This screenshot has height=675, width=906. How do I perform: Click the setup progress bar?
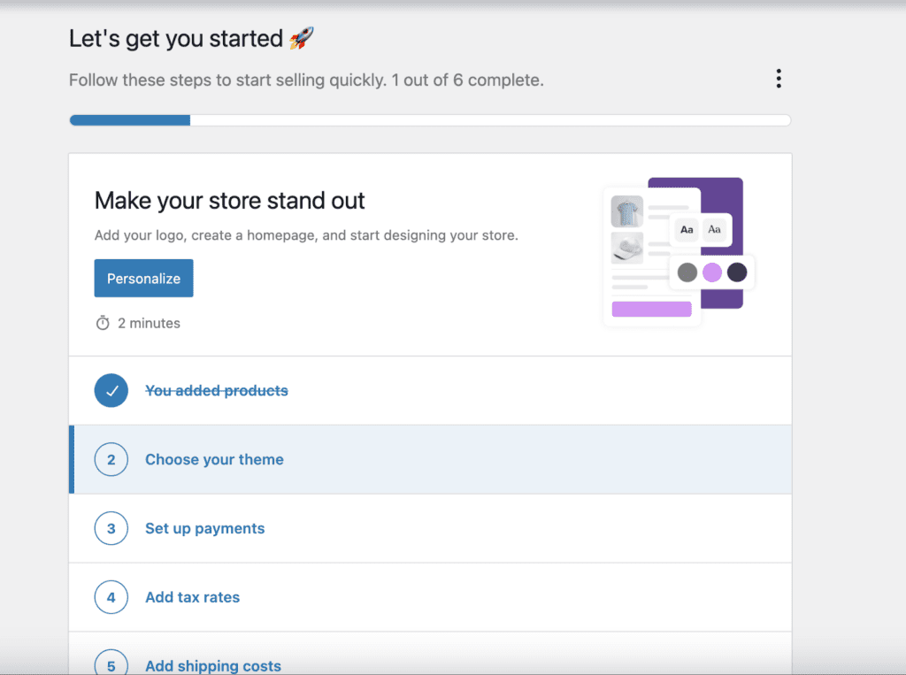point(429,119)
